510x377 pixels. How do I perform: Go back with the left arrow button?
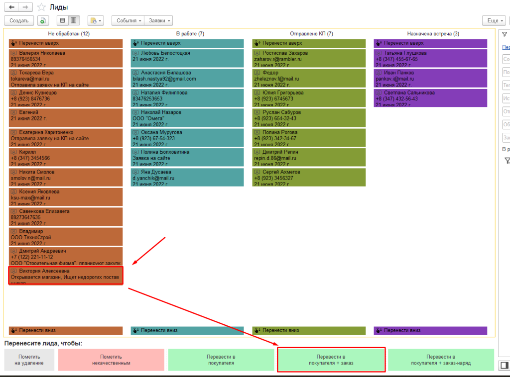pyautogui.click(x=11, y=7)
